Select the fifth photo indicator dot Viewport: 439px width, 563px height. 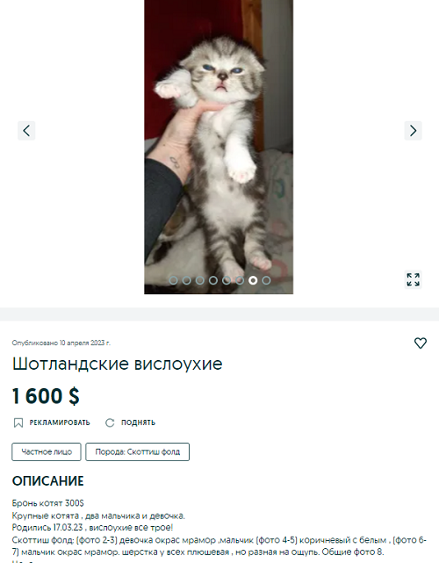click(x=227, y=280)
